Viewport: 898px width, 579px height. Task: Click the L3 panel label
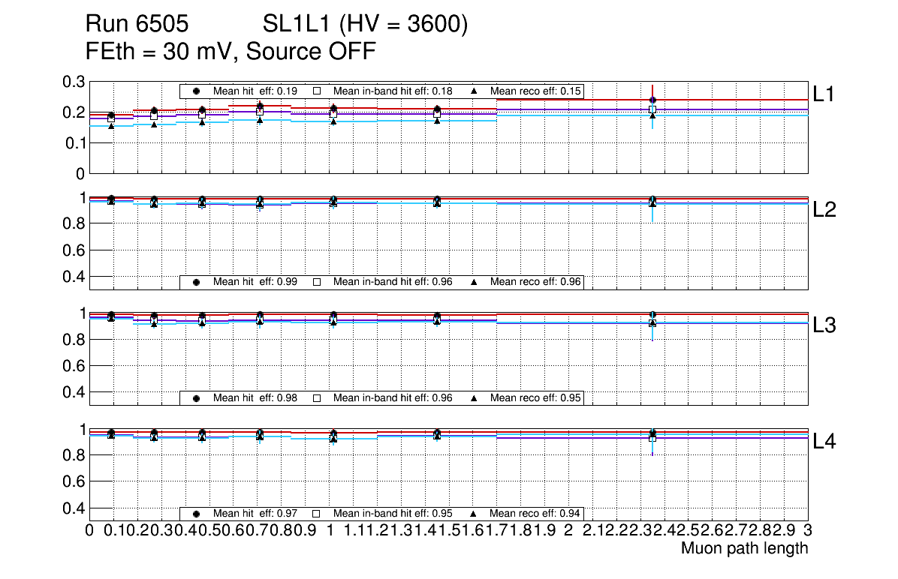click(x=824, y=325)
